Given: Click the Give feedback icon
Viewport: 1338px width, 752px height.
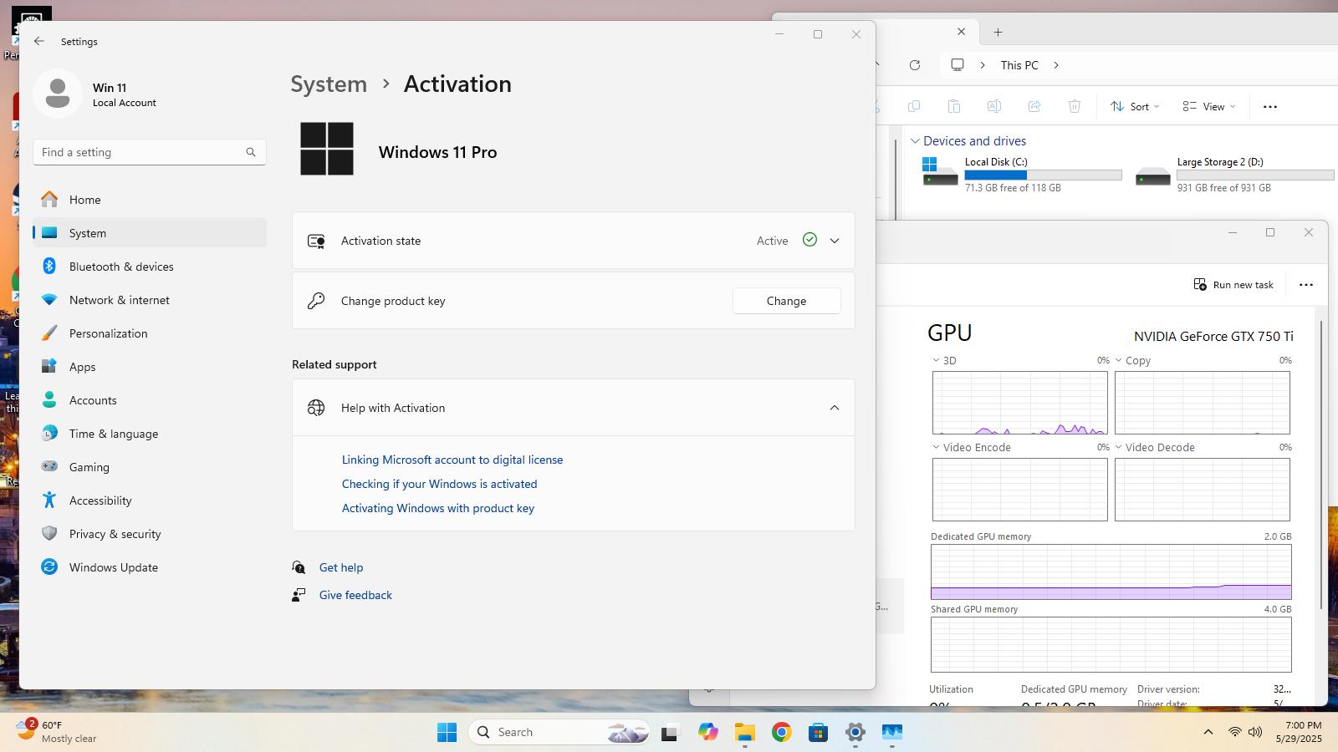Looking at the screenshot, I should click(x=299, y=595).
